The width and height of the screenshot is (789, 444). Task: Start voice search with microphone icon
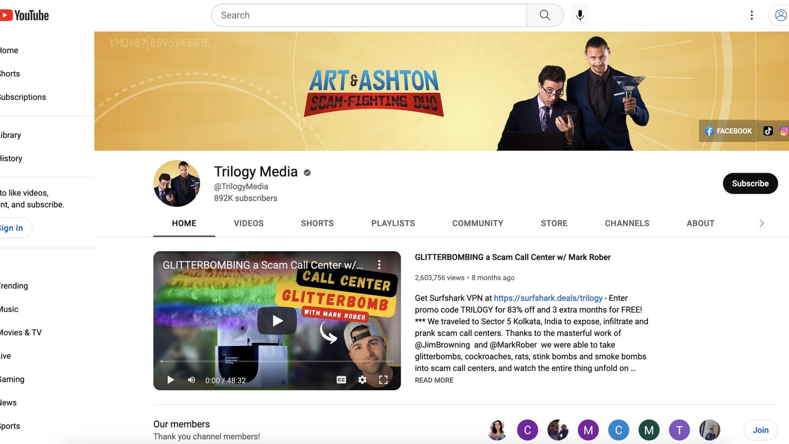tap(580, 15)
